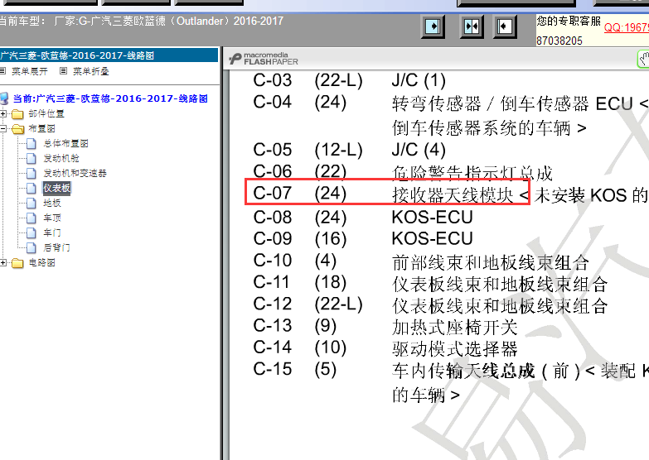
Task: Click the Macromedia FlashPaper logo
Action: click(264, 59)
